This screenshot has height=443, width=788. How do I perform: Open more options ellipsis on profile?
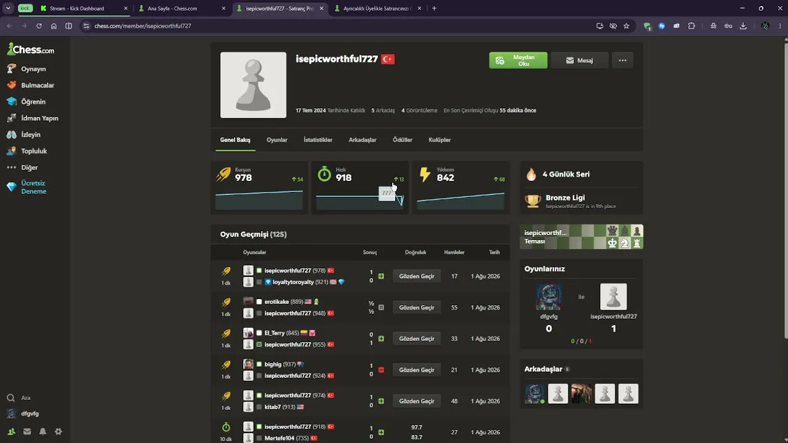click(x=622, y=60)
